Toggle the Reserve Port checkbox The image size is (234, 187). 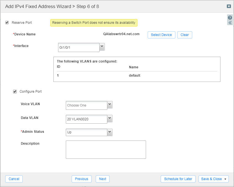7,22
